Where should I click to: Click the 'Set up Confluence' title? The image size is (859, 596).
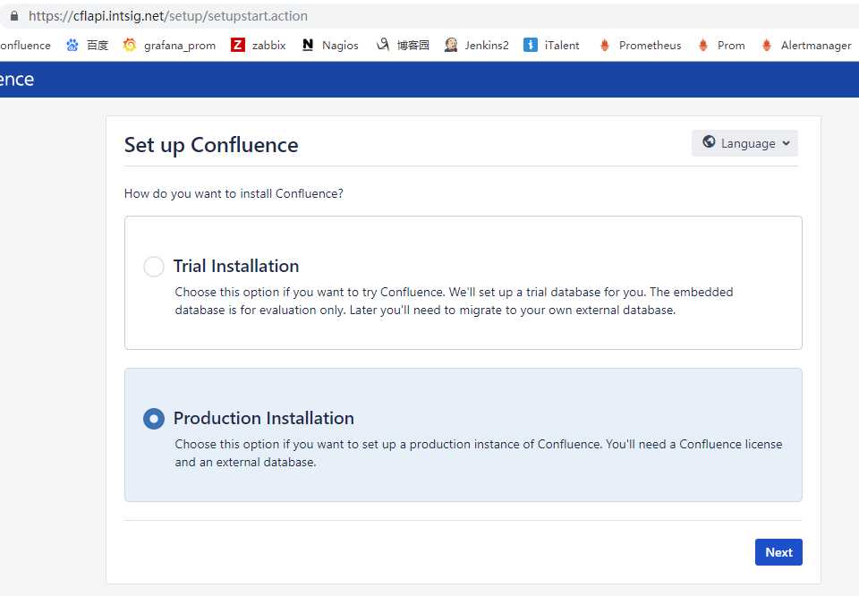(211, 145)
